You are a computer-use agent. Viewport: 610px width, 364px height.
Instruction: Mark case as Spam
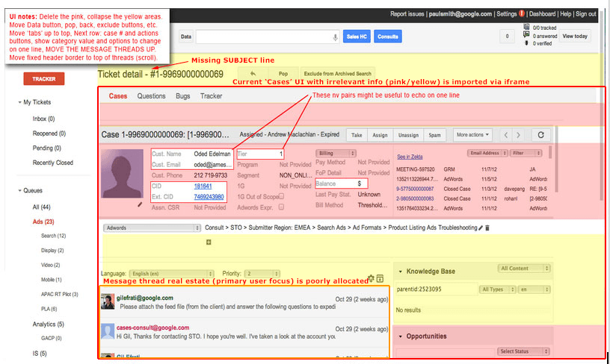click(x=434, y=135)
